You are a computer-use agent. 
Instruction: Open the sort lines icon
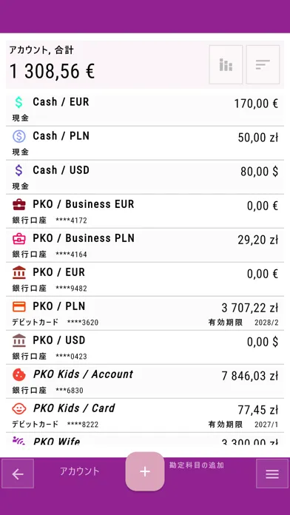[x=263, y=64]
